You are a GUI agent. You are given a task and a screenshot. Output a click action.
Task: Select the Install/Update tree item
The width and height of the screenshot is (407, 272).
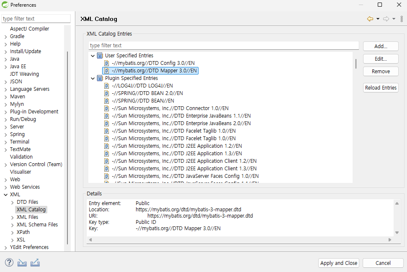(x=26, y=51)
